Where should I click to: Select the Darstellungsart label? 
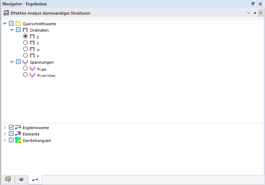point(37,141)
